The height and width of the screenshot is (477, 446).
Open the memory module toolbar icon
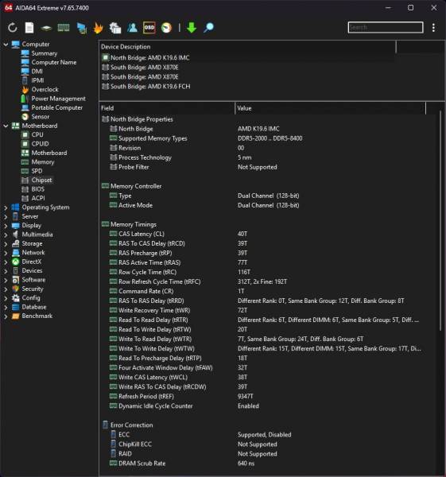click(64, 28)
